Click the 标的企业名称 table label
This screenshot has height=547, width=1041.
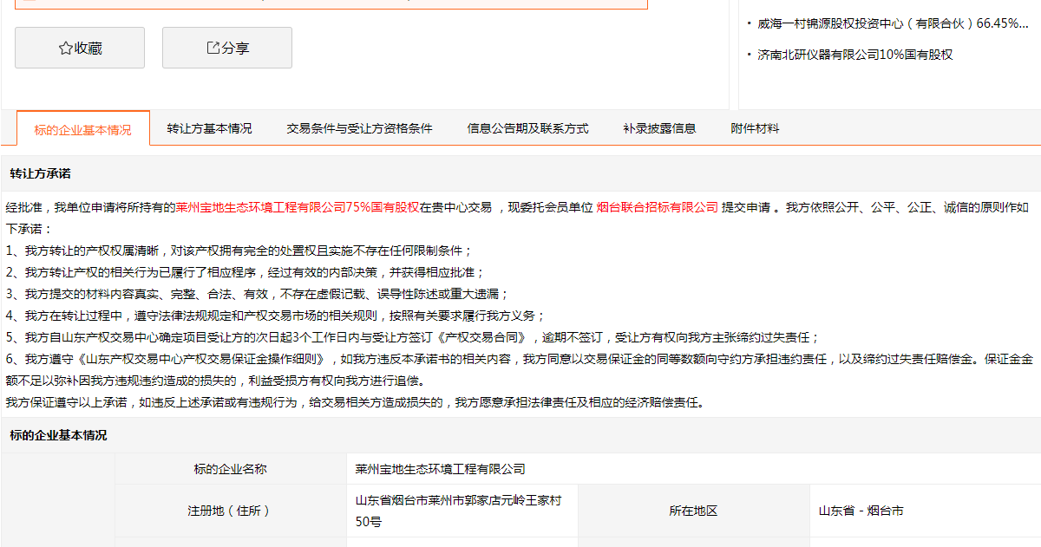point(230,469)
